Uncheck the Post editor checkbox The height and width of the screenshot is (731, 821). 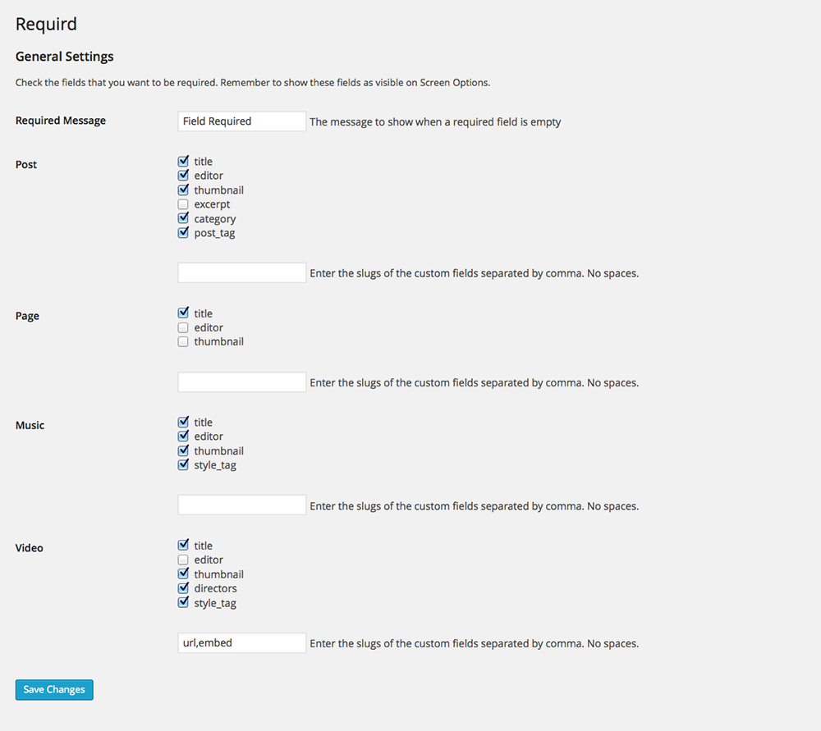point(183,176)
